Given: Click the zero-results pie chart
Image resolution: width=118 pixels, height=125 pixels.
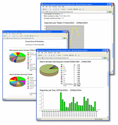Looking at the screenshot, I should coord(49,70).
